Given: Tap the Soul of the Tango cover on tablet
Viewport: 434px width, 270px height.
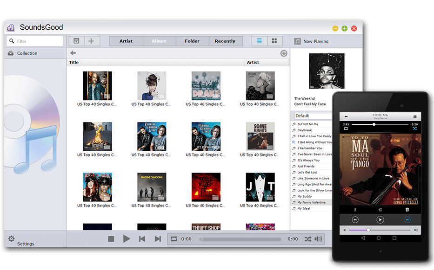Looking at the screenshot, I should coord(381,169).
